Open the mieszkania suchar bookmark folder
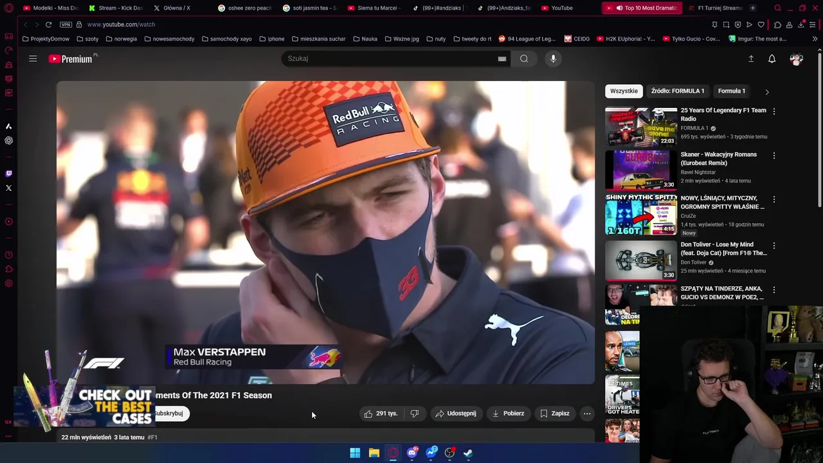This screenshot has width=823, height=463. [x=318, y=39]
